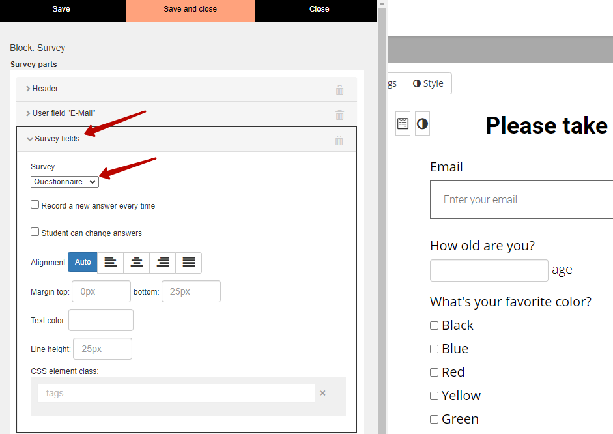
Task: Delete the Survey fields part
Action: 339,140
